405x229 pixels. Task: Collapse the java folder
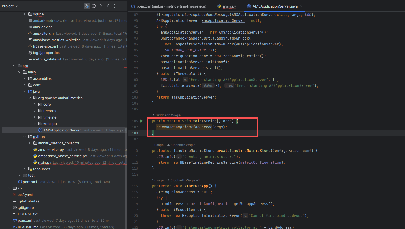(x=24, y=91)
